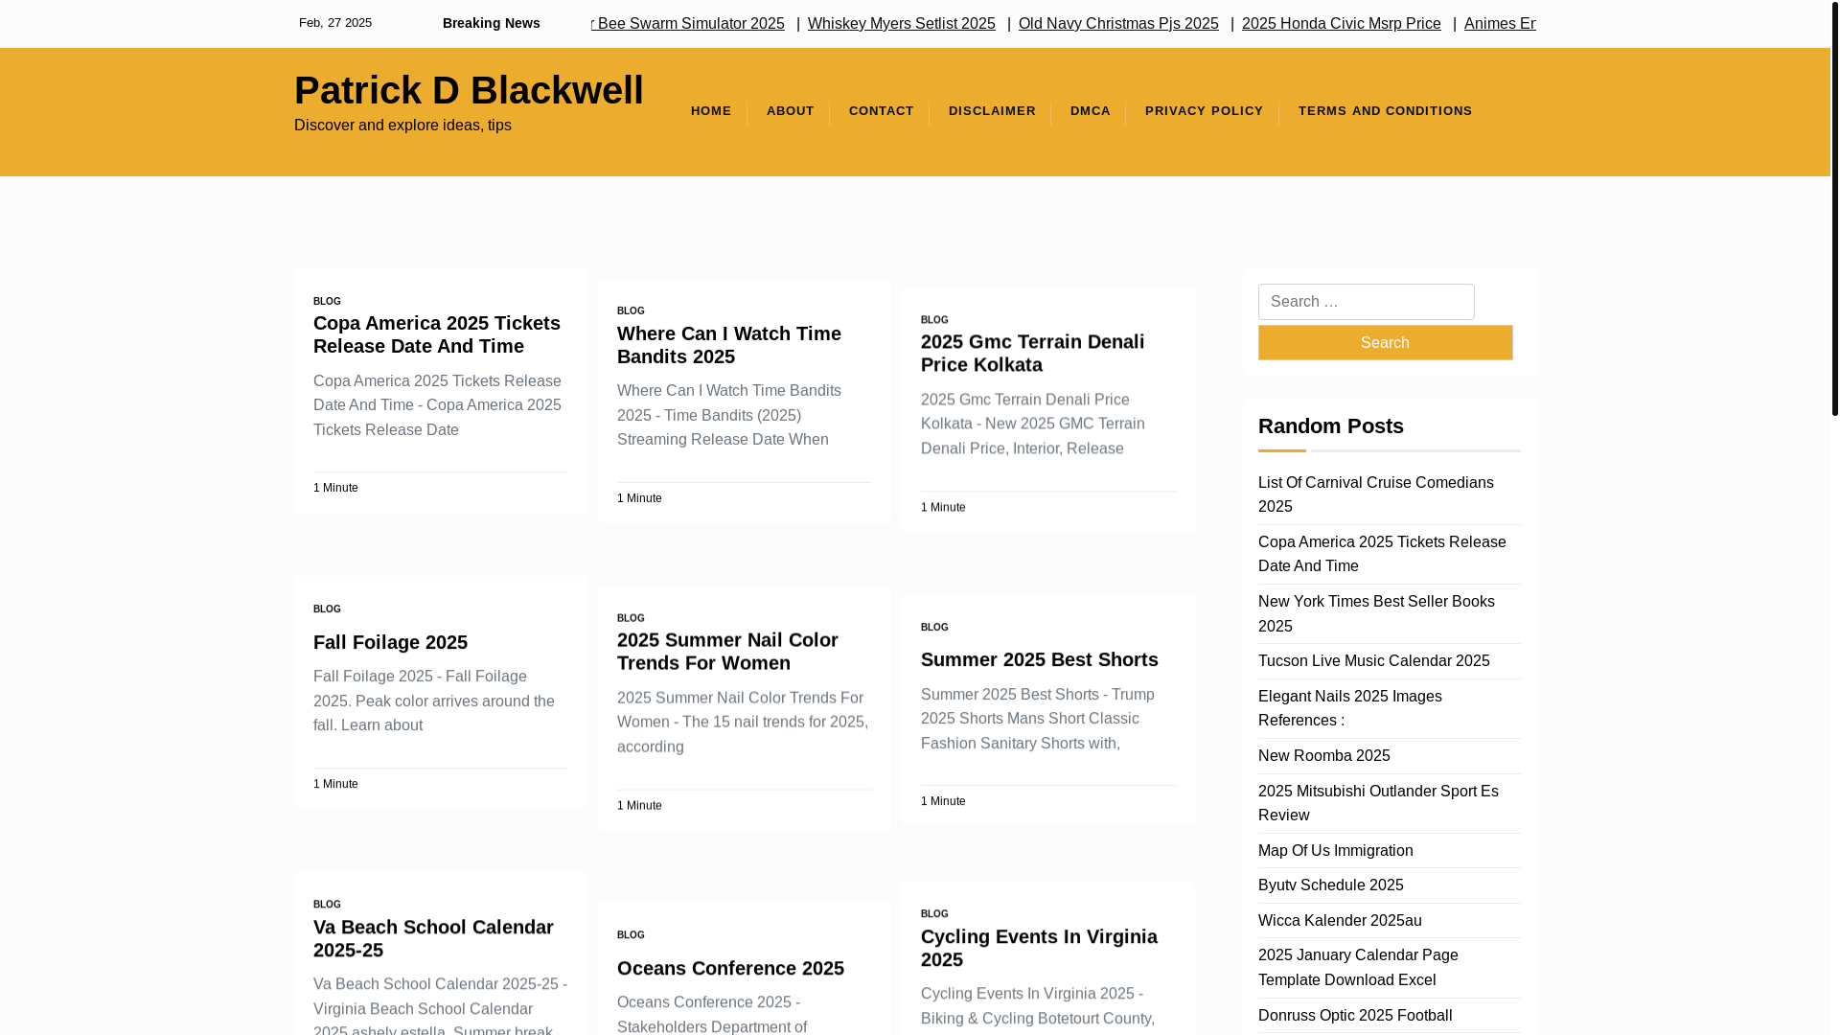
Task: Click BLOG category above Gmc Terrain article
Action: point(934,320)
